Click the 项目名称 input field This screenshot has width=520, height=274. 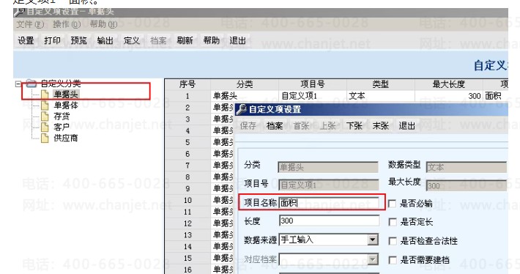329,202
